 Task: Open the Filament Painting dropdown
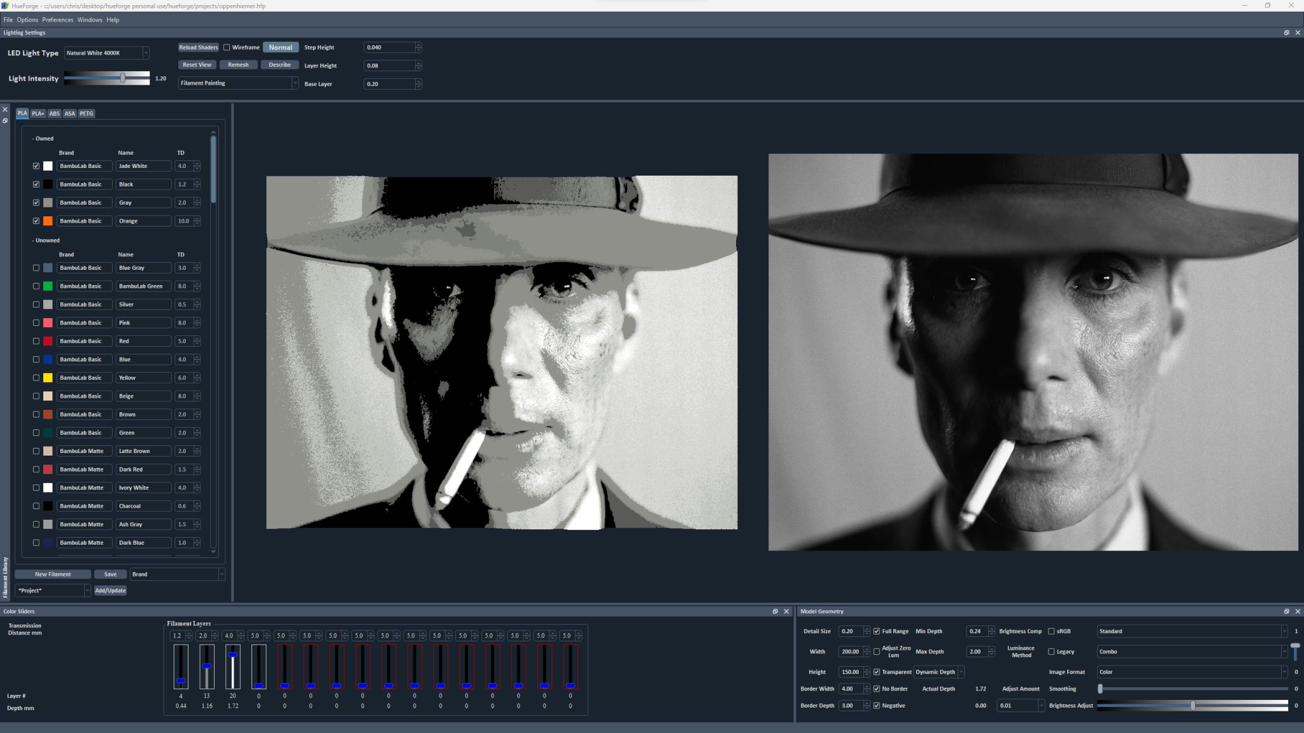click(x=238, y=83)
